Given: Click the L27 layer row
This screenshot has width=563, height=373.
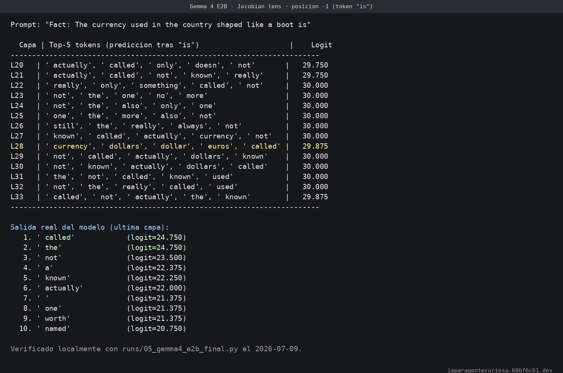Looking at the screenshot, I should click(x=169, y=136).
